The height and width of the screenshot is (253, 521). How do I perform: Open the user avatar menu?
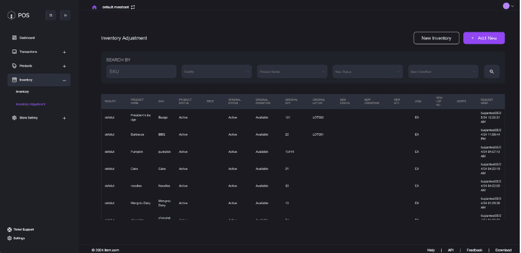508,6
